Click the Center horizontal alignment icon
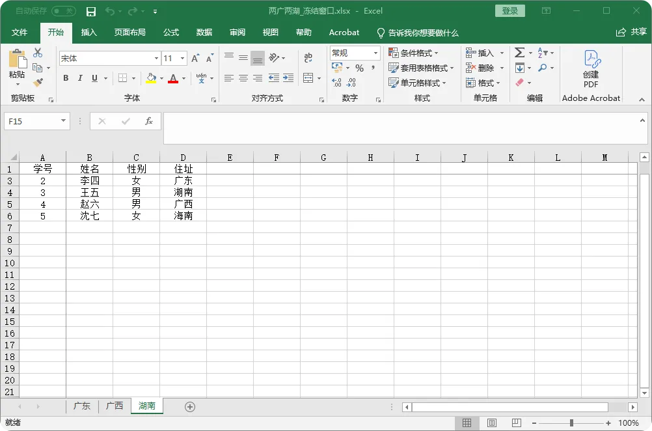 coord(243,78)
